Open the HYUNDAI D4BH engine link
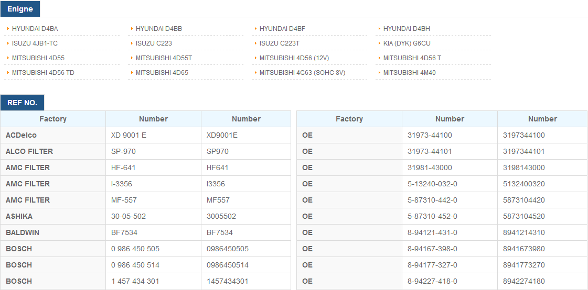This screenshot has width=588, height=290. pos(407,28)
